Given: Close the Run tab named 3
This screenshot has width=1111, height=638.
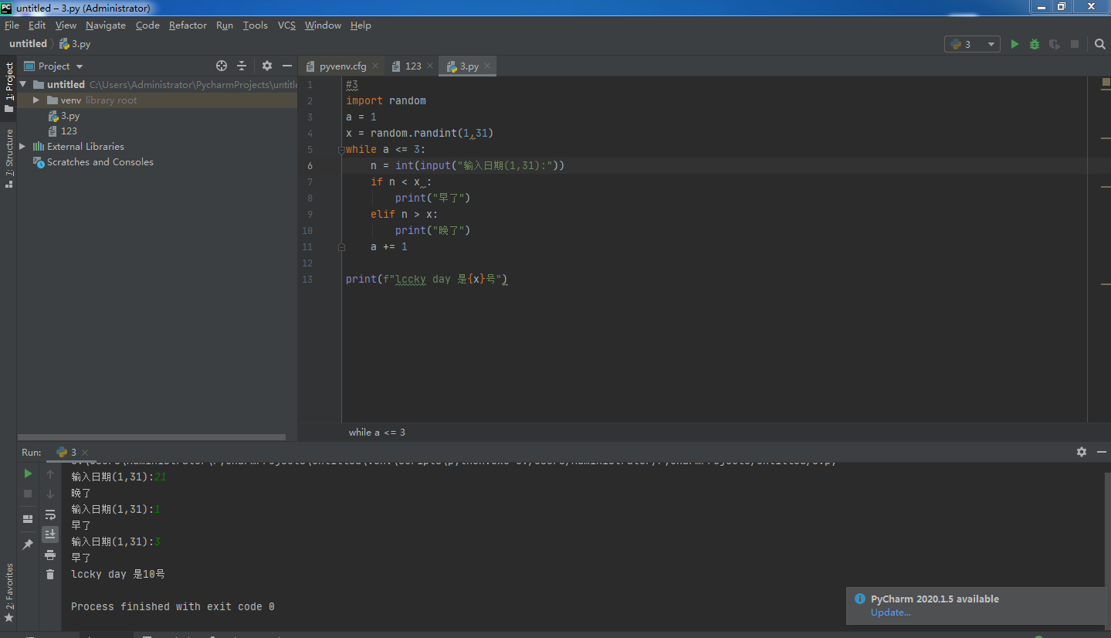Looking at the screenshot, I should 84,453.
